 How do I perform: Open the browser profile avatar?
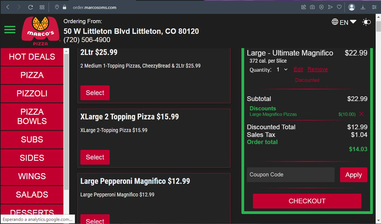[352, 7]
